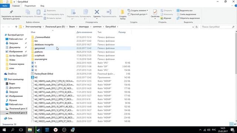Open taskbar search magnifier
Screen dimensions: 237x133
(13, 130)
